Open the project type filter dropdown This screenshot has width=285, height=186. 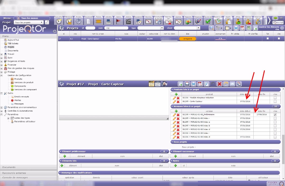click(x=162, y=28)
